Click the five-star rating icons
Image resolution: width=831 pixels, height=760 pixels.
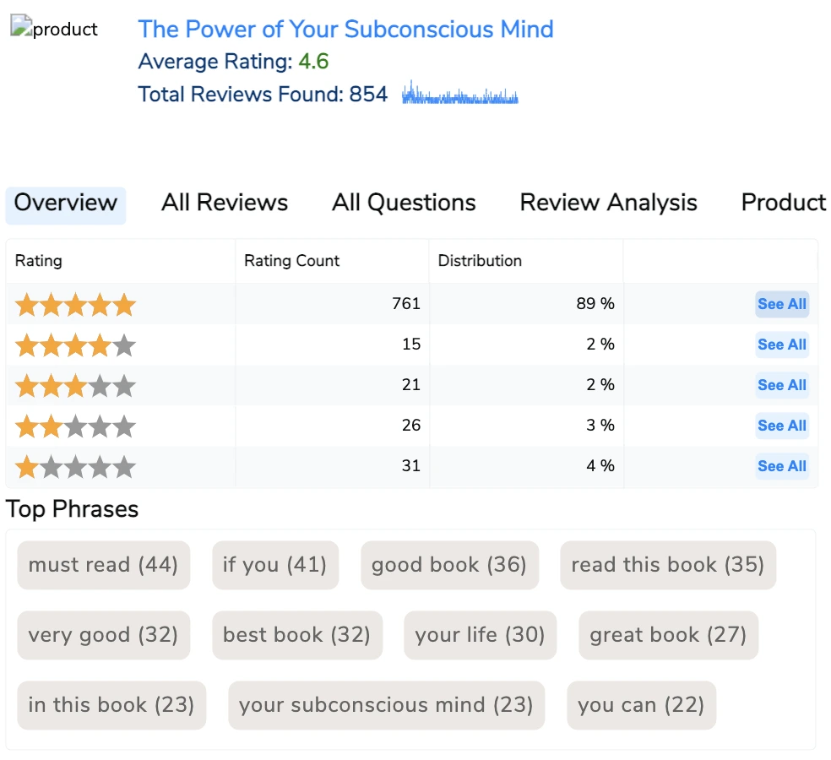(x=75, y=304)
